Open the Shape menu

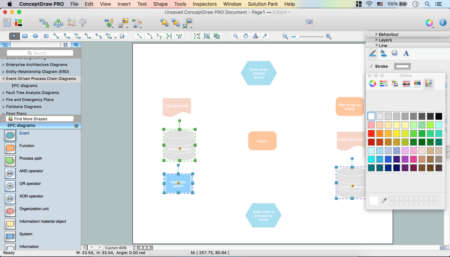160,4
